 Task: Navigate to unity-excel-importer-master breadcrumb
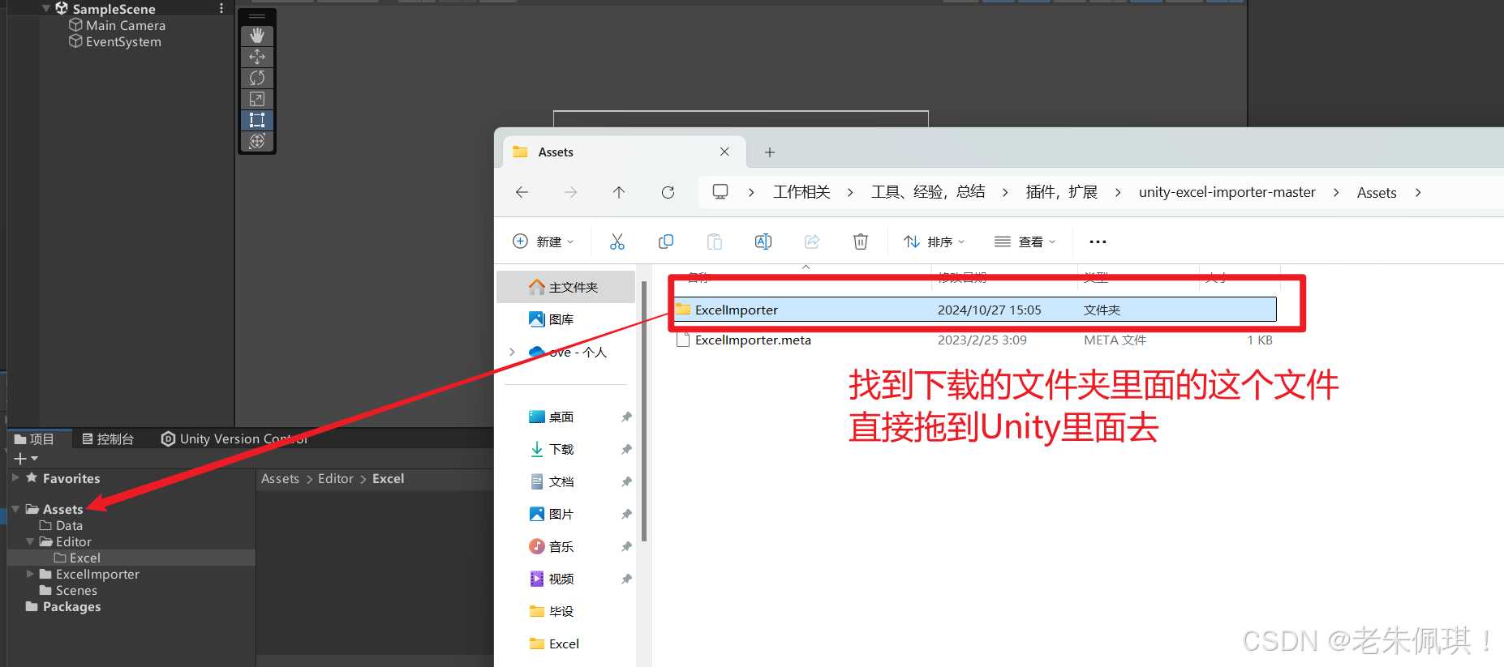click(1227, 192)
